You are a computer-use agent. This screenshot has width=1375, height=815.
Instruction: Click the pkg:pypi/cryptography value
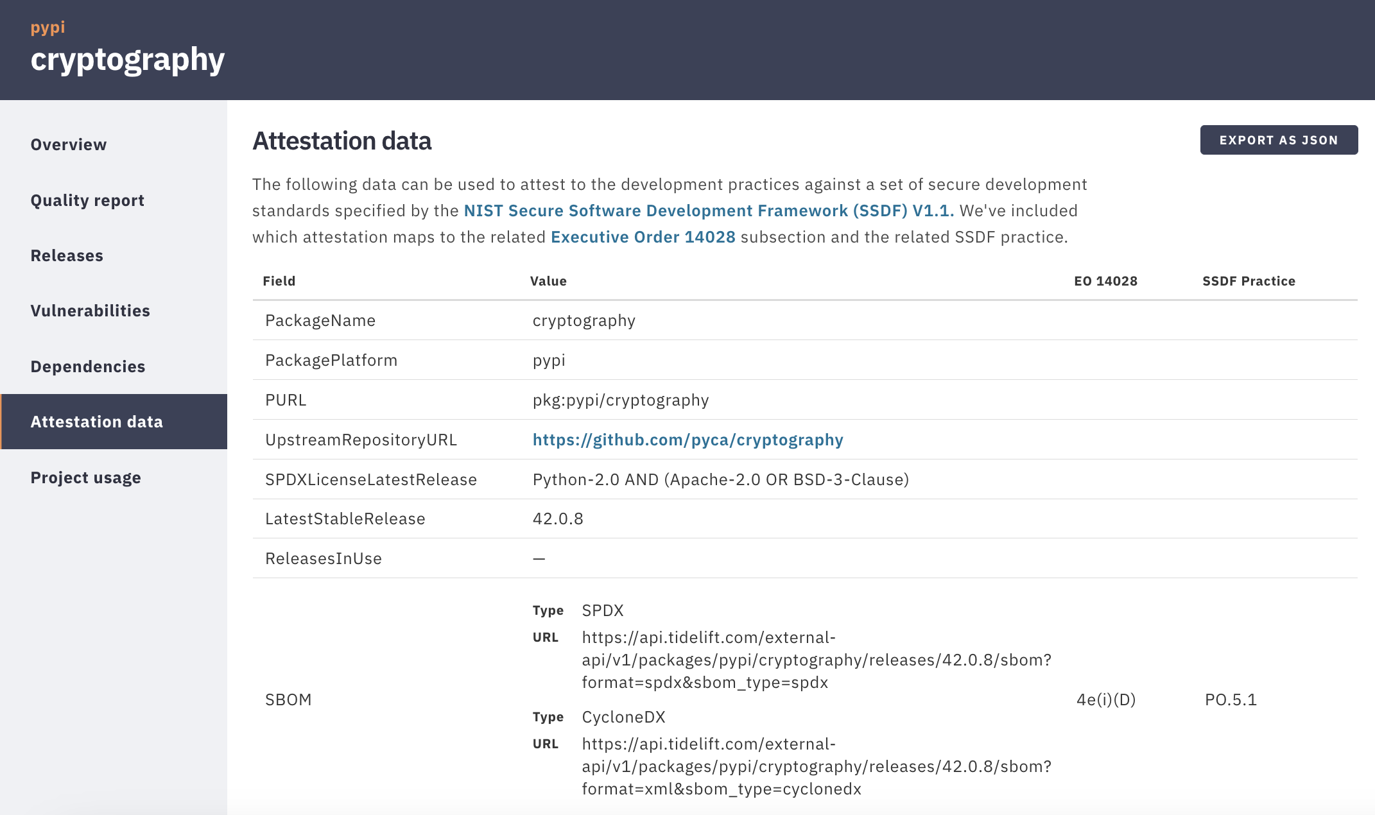pyautogui.click(x=621, y=400)
